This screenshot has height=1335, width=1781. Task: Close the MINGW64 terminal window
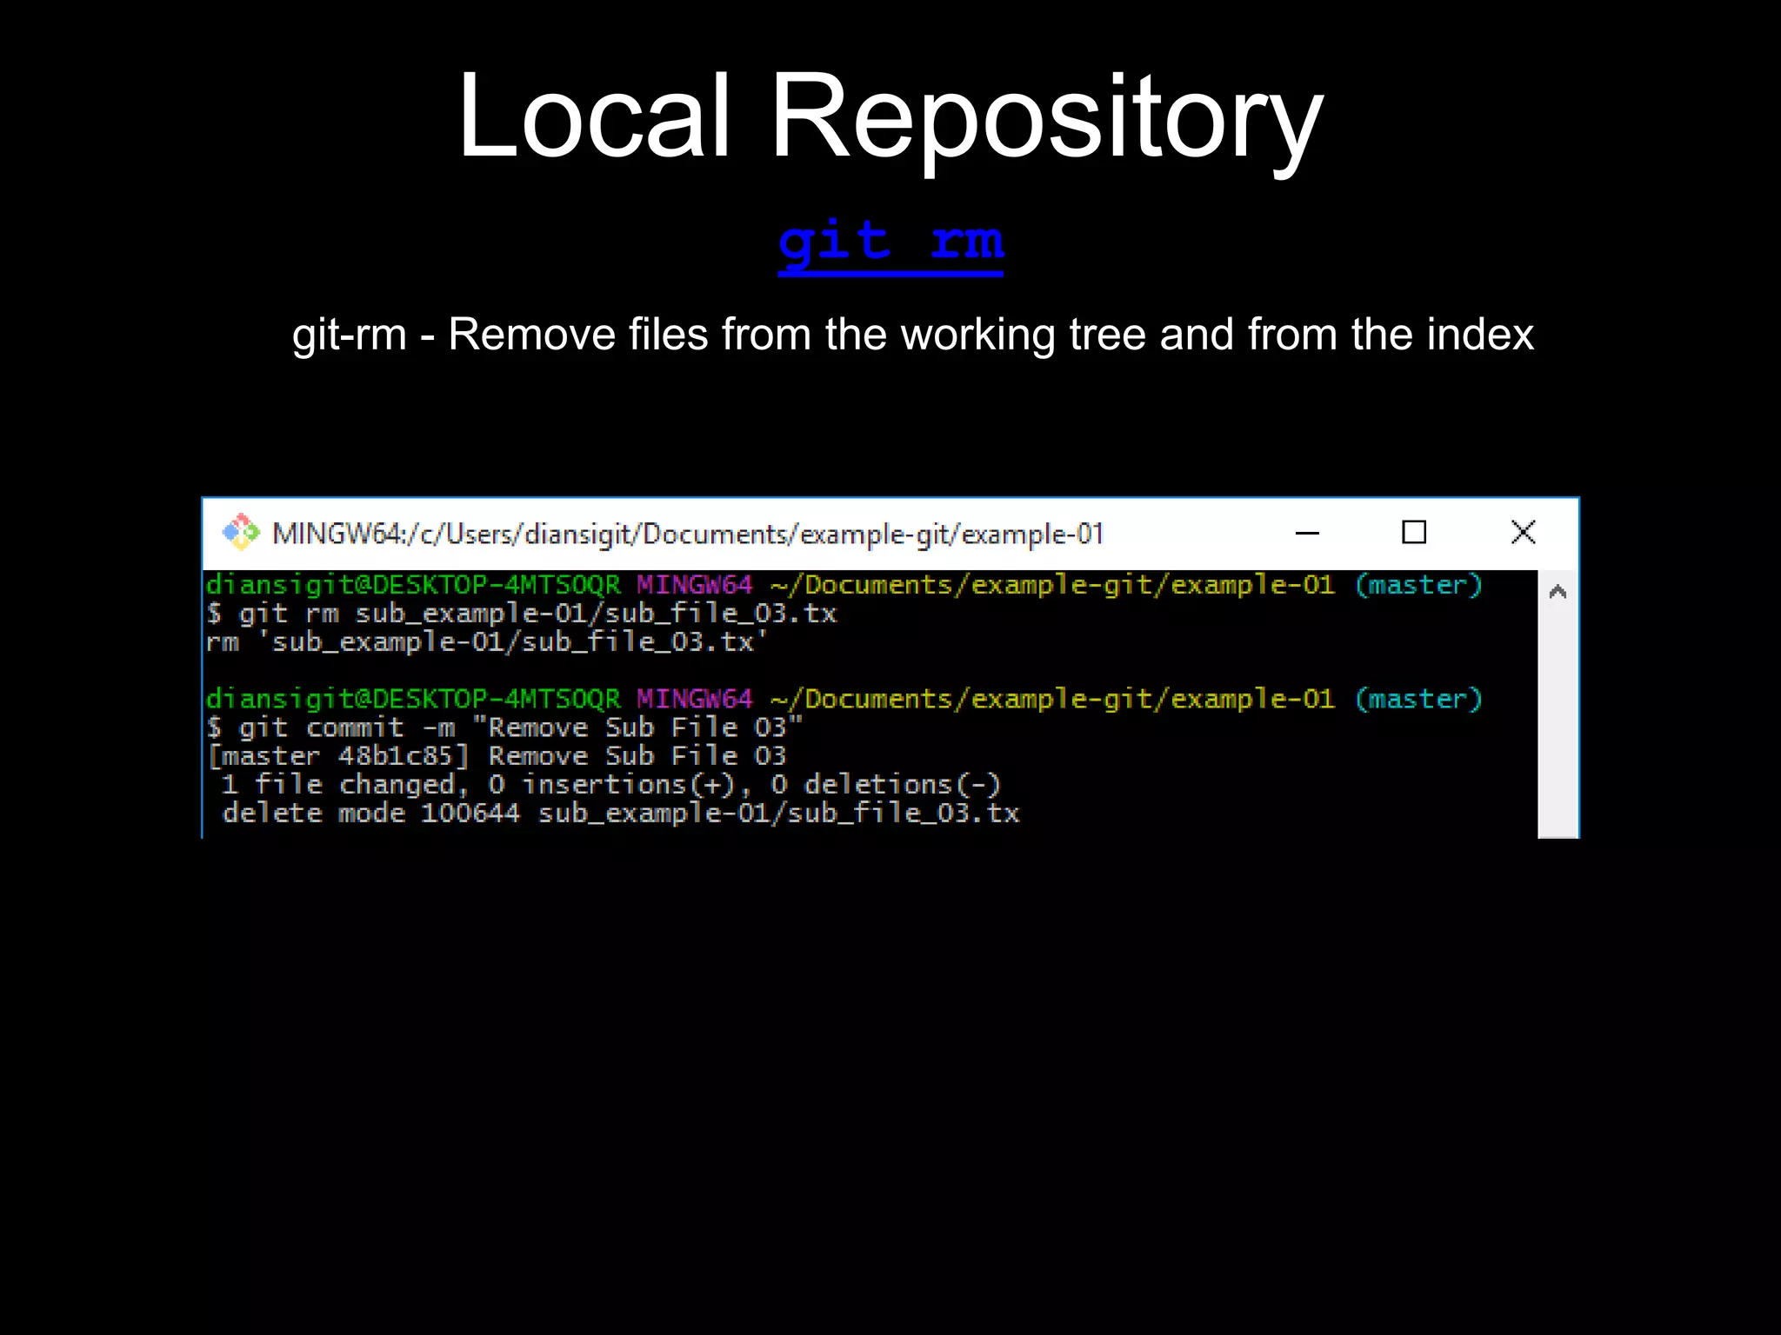coord(1523,532)
